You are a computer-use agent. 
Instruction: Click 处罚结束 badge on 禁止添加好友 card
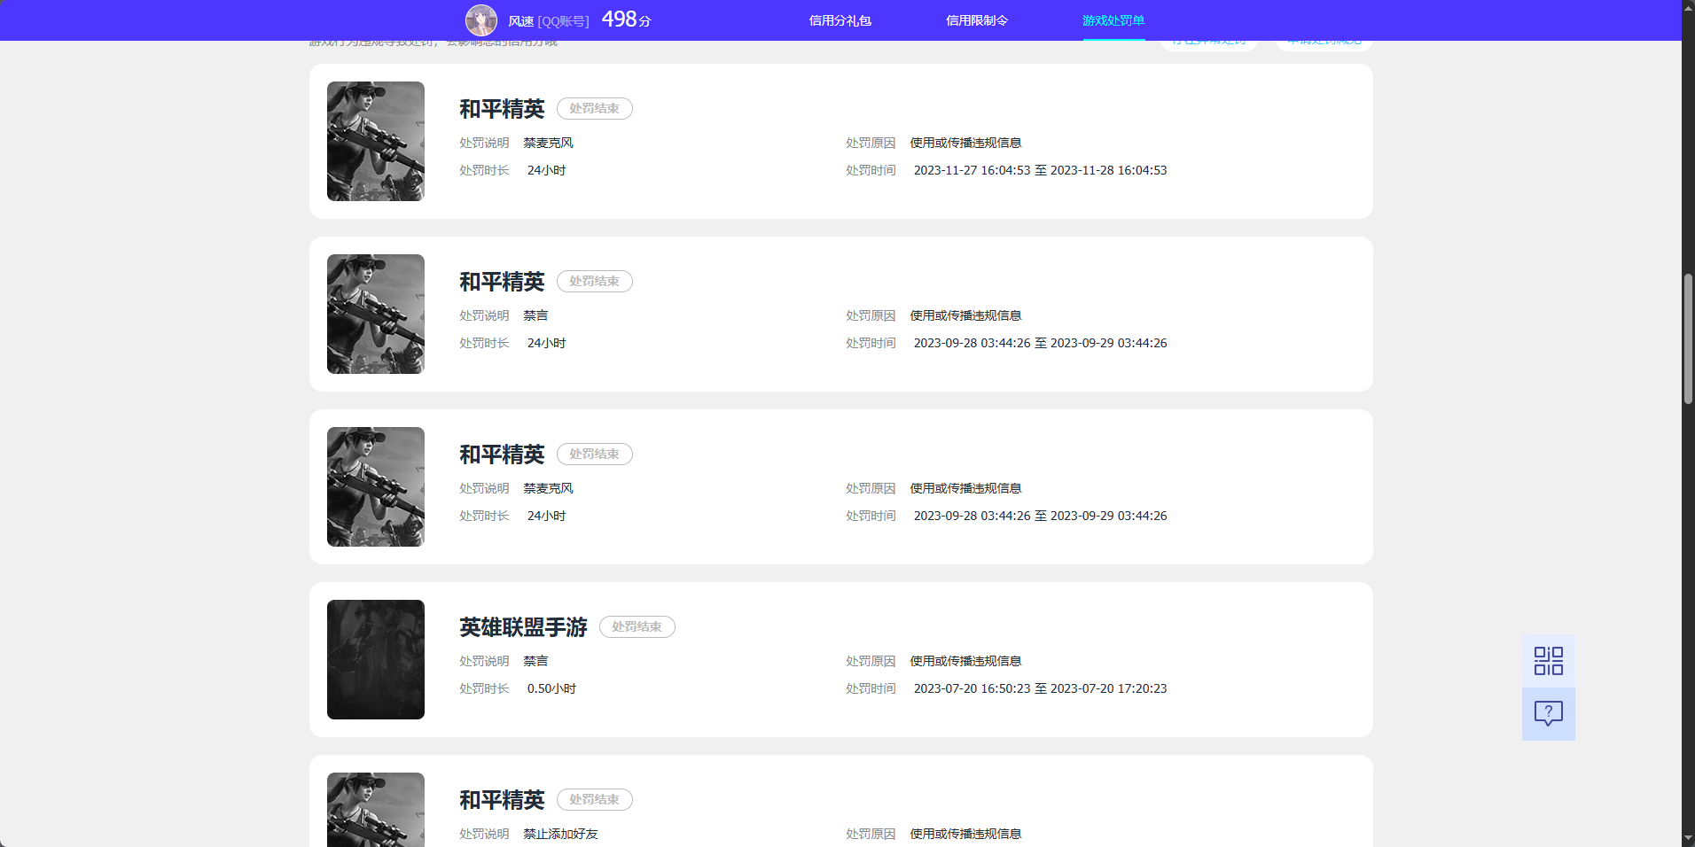(x=594, y=799)
